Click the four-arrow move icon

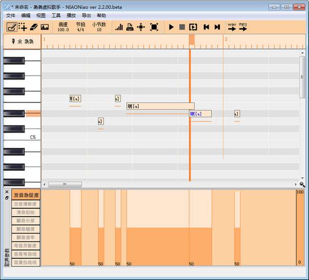141,27
